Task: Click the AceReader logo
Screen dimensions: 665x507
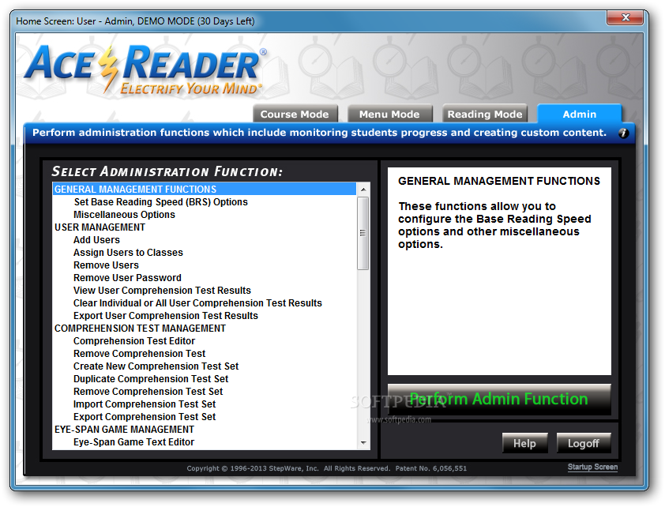Action: (x=145, y=69)
